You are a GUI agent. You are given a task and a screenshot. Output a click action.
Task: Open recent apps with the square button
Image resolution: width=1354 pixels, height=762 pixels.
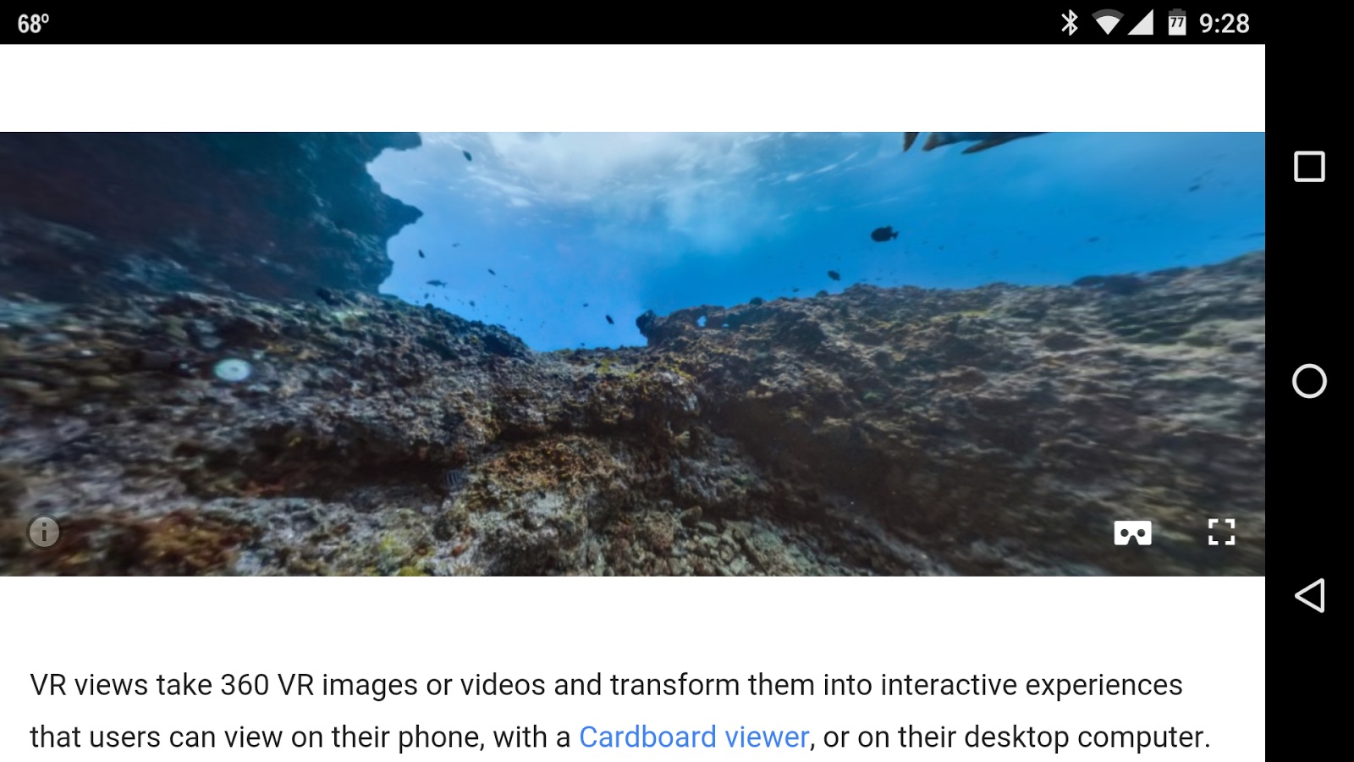click(x=1309, y=167)
